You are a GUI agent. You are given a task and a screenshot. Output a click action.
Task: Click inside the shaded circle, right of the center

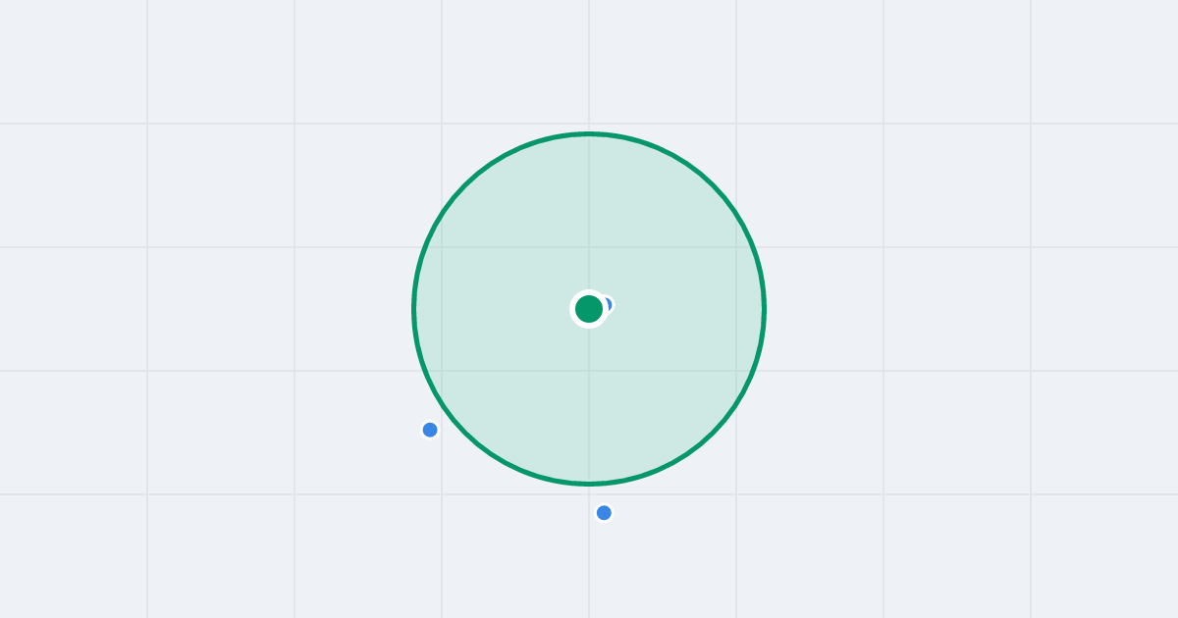click(687, 309)
